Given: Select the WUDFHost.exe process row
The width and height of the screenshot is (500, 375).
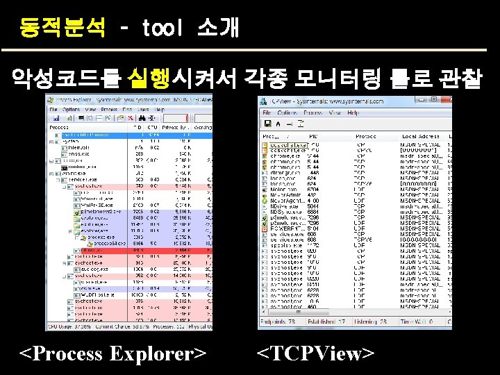Looking at the screenshot, I should [x=130, y=295].
